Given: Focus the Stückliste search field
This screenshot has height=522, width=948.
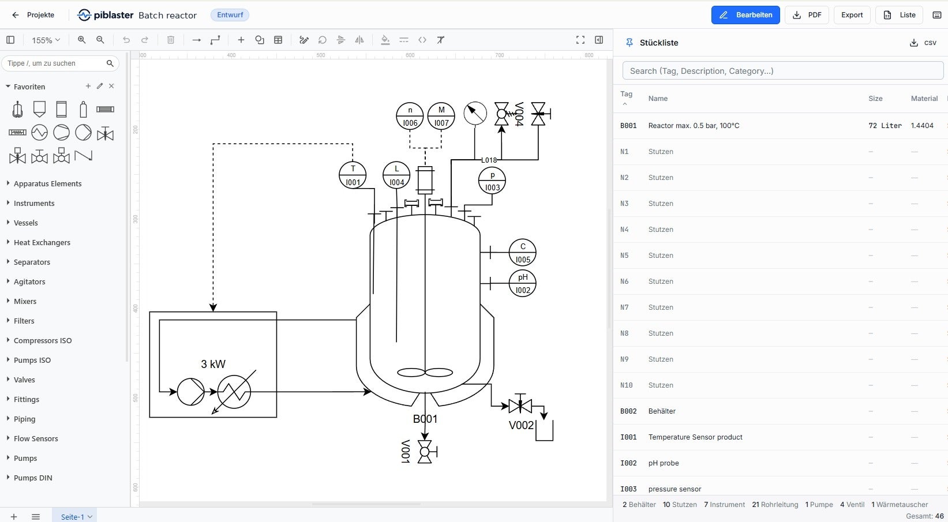Looking at the screenshot, I should [x=783, y=71].
